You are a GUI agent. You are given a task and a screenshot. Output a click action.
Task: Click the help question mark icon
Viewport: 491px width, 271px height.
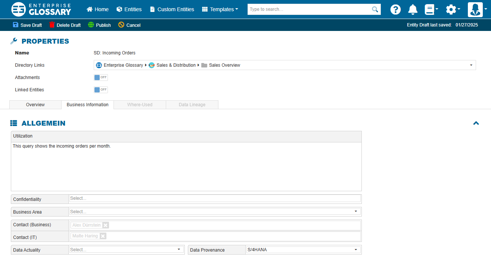click(x=395, y=9)
